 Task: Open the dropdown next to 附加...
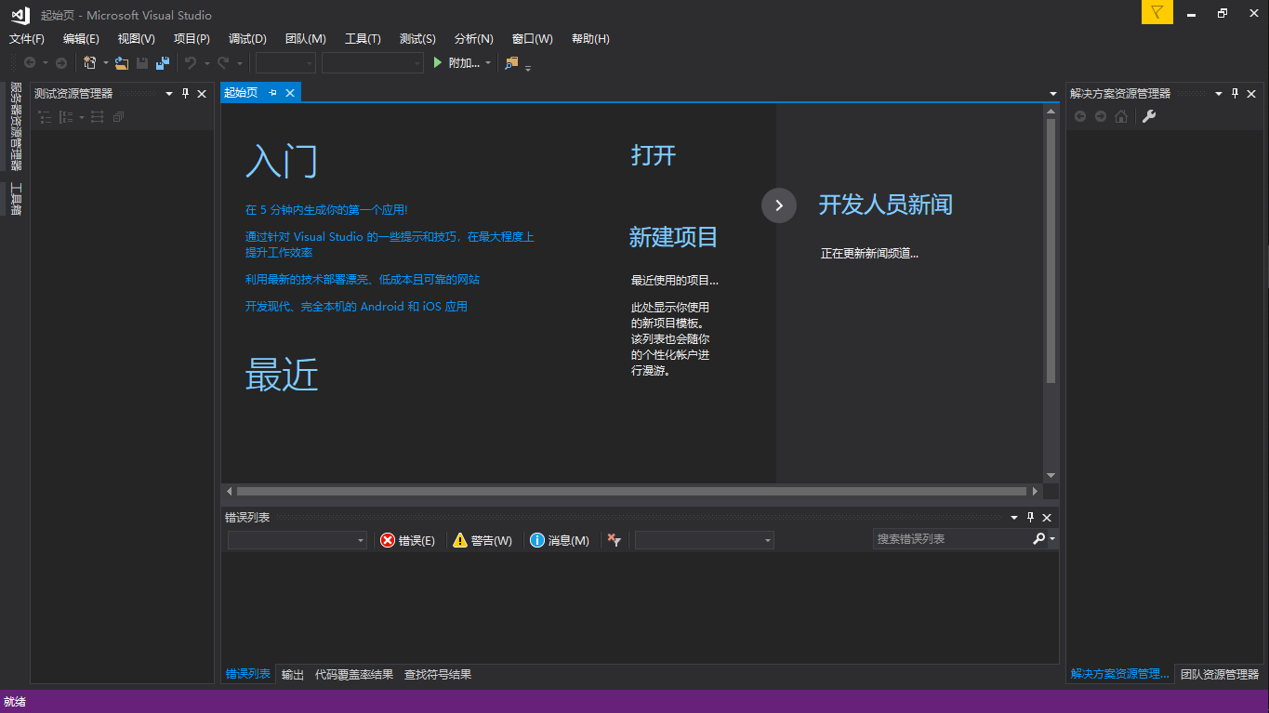coord(488,63)
